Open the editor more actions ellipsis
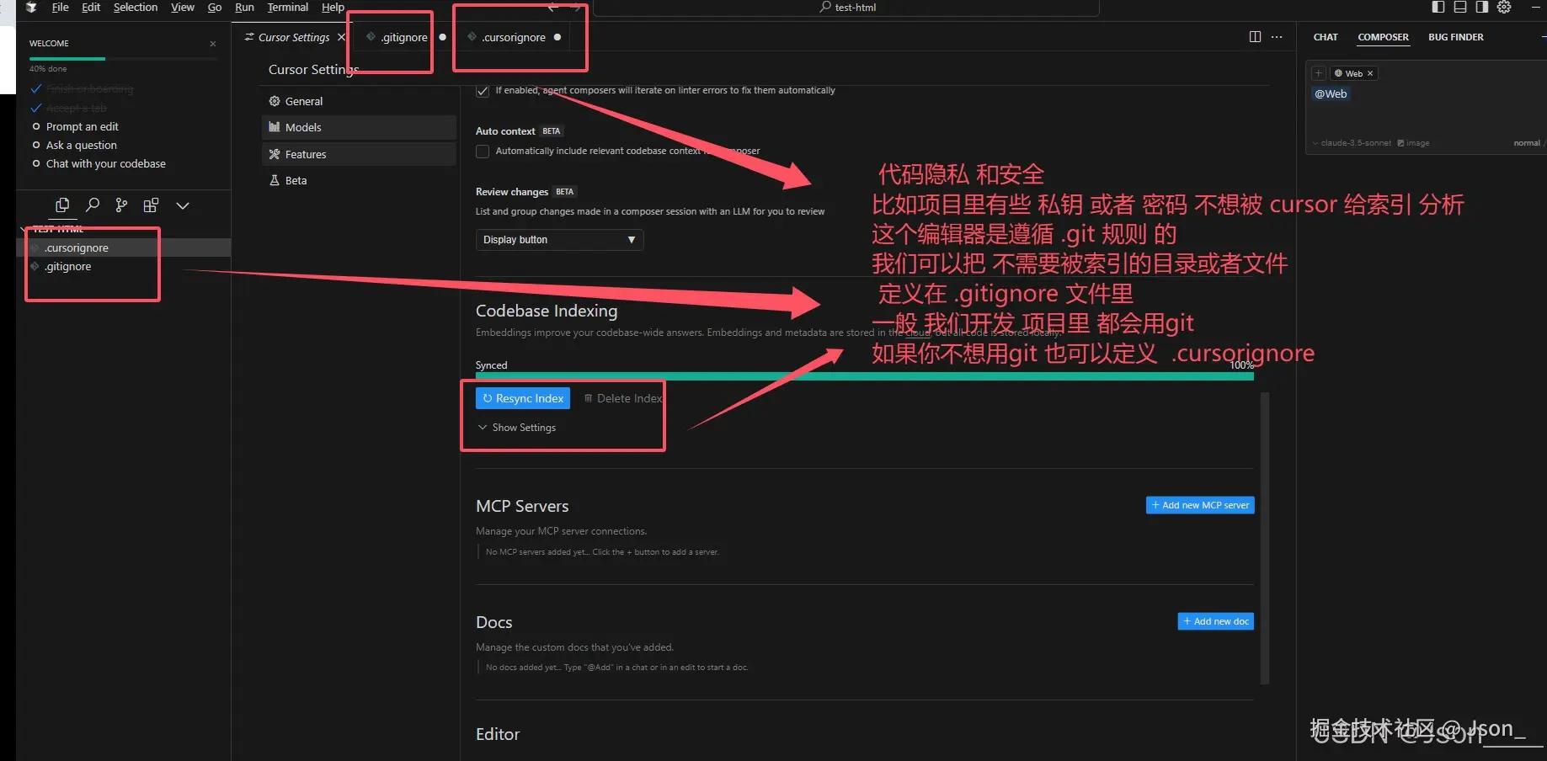 [x=1277, y=37]
